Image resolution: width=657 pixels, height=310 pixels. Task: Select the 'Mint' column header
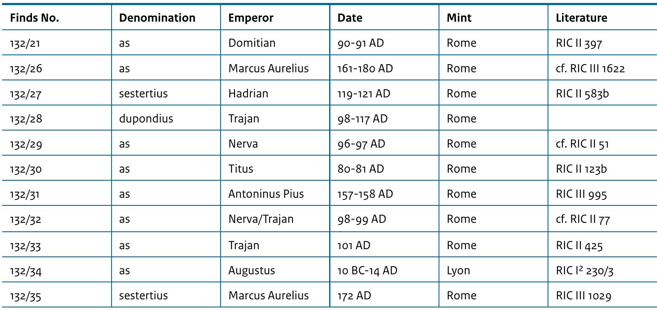tap(459, 18)
